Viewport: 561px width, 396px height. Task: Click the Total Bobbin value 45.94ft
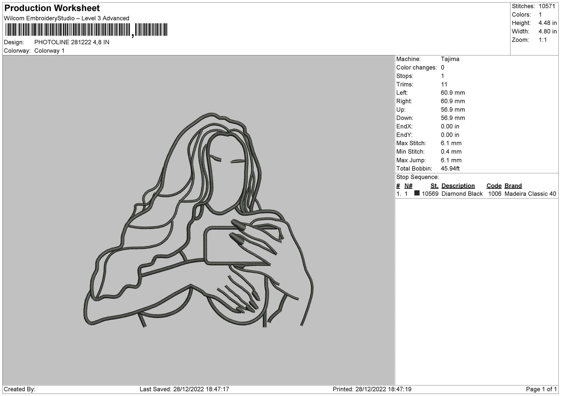coord(450,169)
